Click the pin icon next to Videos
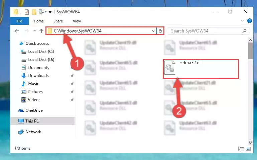The width and height of the screenshot is (257, 160). [72, 100]
